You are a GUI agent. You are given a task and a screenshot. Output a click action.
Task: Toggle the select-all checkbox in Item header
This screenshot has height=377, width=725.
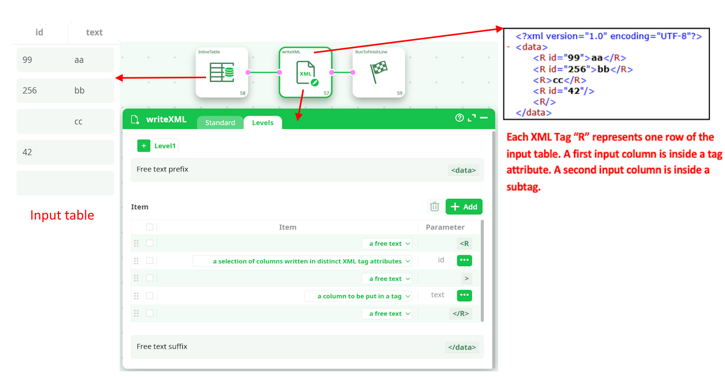coord(150,227)
